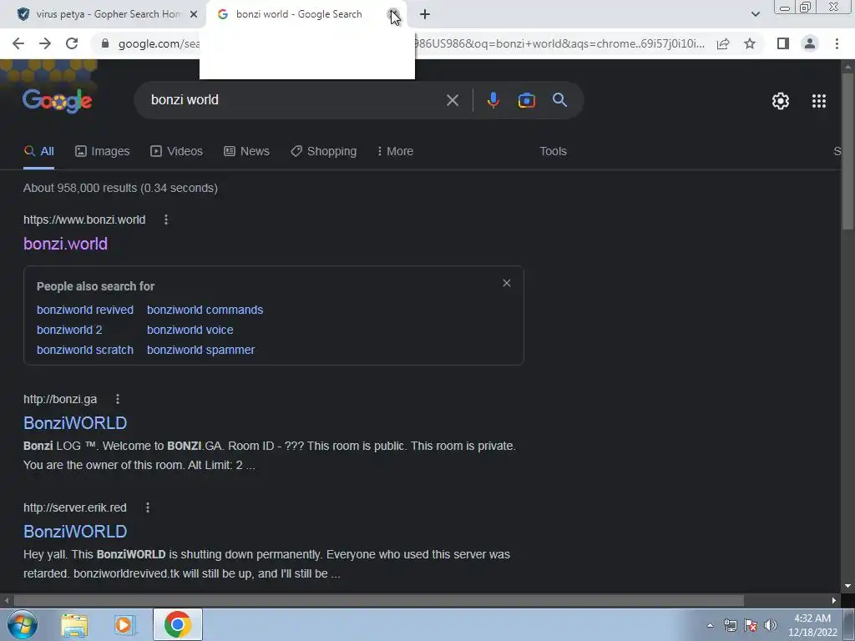
Task: Bookmark this page with the star icon
Action: point(750,43)
